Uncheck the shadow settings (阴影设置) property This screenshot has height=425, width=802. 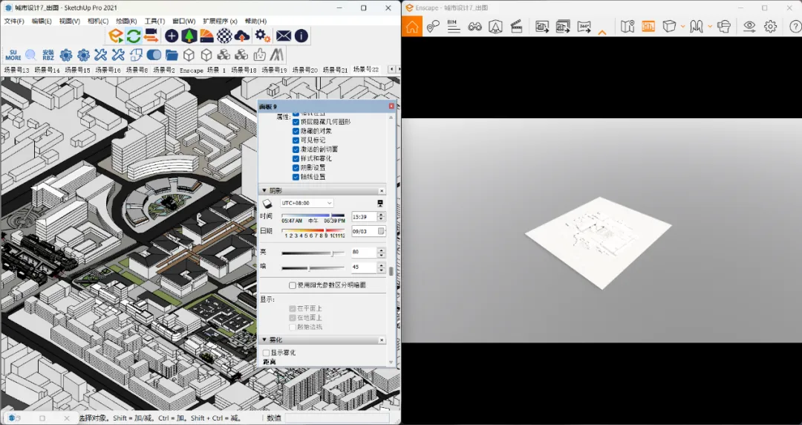point(296,167)
